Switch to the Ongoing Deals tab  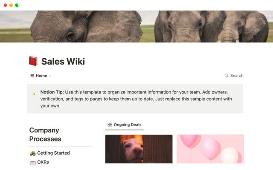click(124, 125)
